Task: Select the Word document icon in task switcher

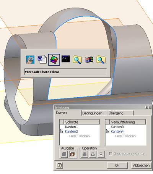Action: point(42,59)
